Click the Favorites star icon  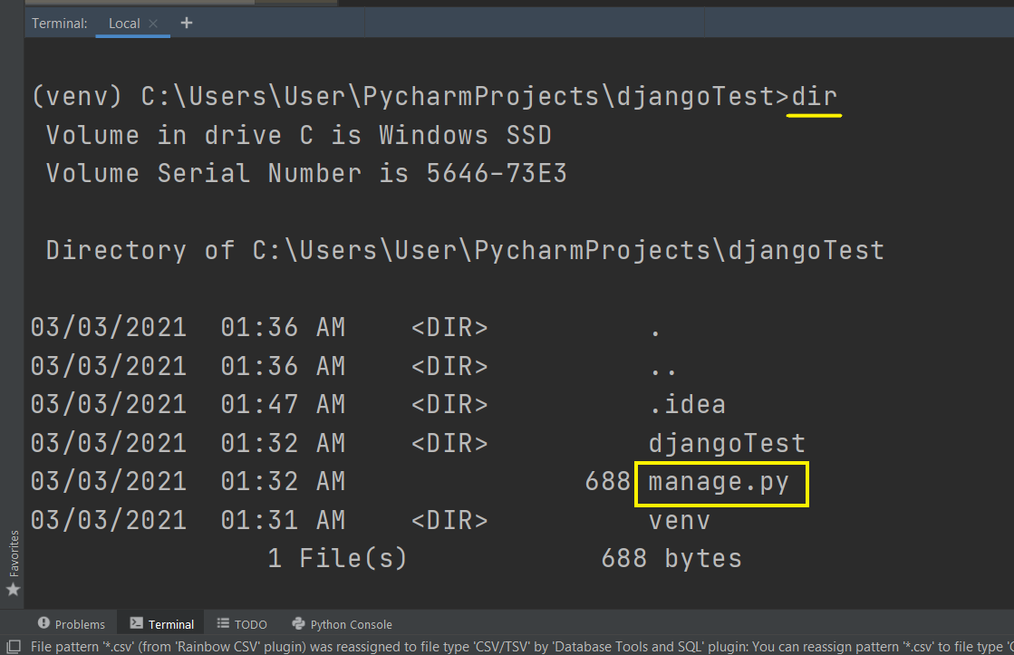coord(13,590)
